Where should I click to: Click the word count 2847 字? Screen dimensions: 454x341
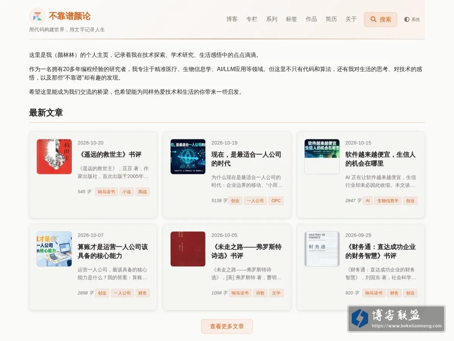(353, 201)
